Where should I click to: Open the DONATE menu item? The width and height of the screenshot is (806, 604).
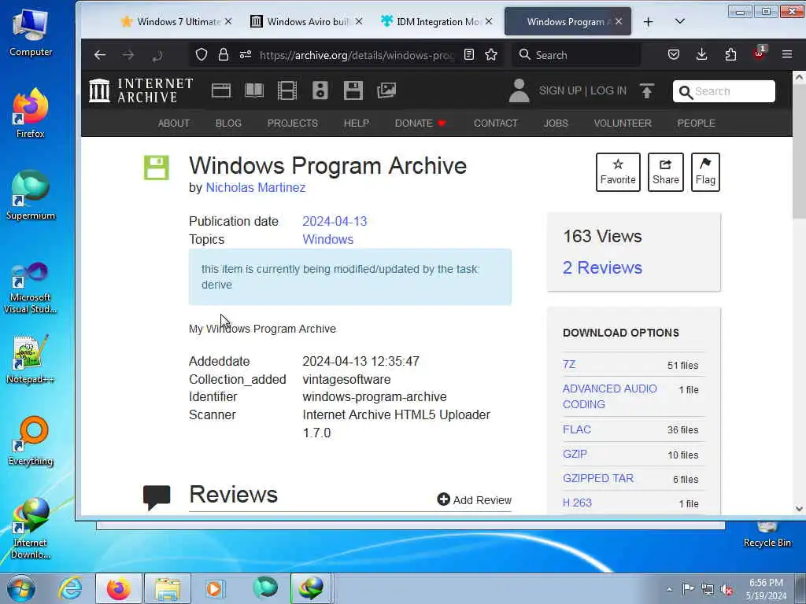tap(420, 123)
